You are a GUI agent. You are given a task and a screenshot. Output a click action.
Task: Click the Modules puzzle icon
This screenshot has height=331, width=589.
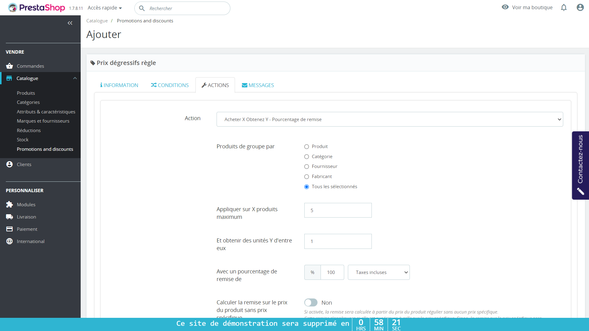click(10, 204)
